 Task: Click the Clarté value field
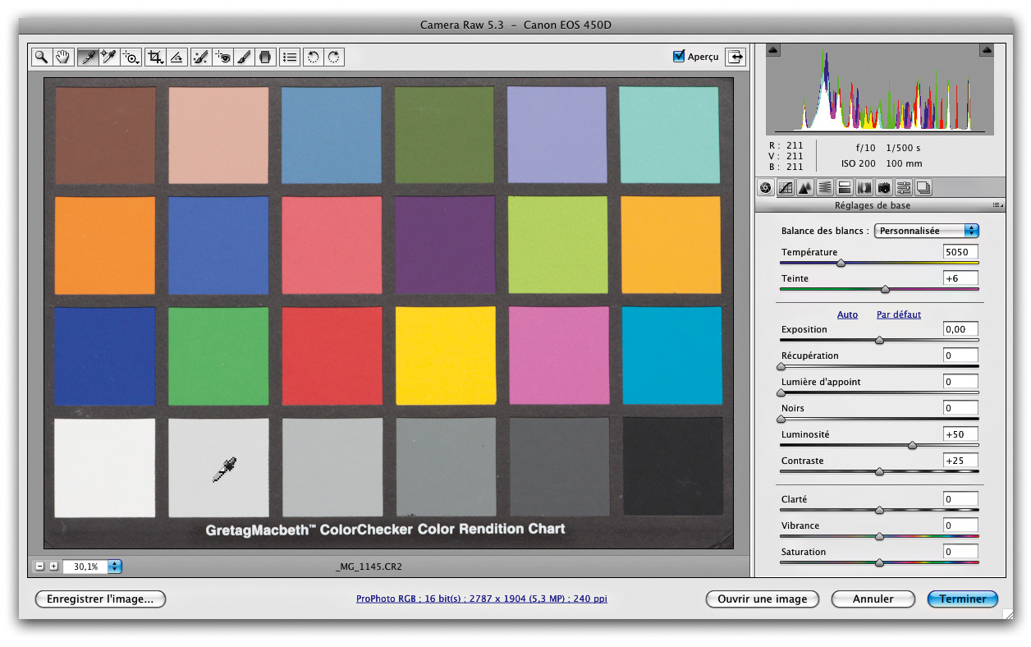[960, 499]
